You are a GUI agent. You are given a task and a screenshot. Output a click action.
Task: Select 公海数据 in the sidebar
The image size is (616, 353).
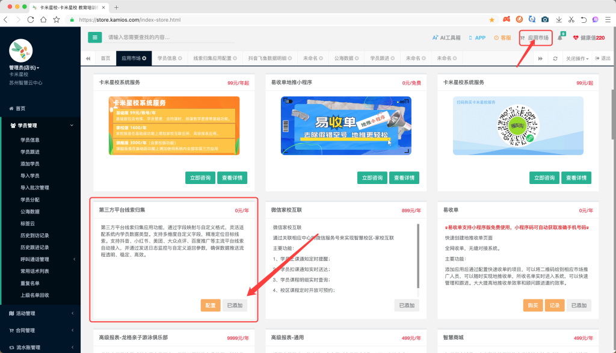point(30,212)
